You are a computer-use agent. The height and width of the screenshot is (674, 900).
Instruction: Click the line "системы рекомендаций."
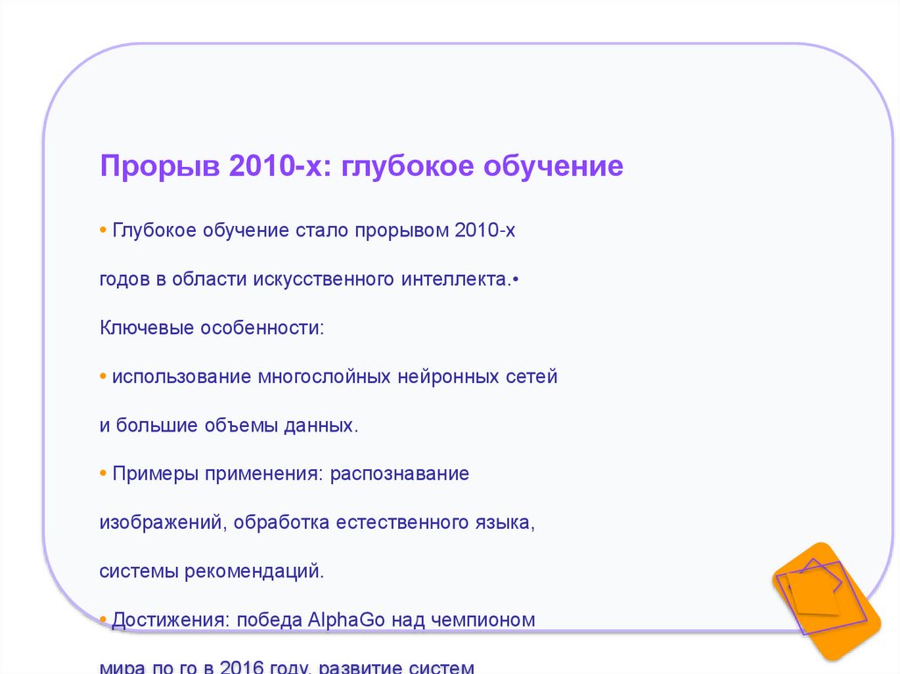pyautogui.click(x=212, y=571)
